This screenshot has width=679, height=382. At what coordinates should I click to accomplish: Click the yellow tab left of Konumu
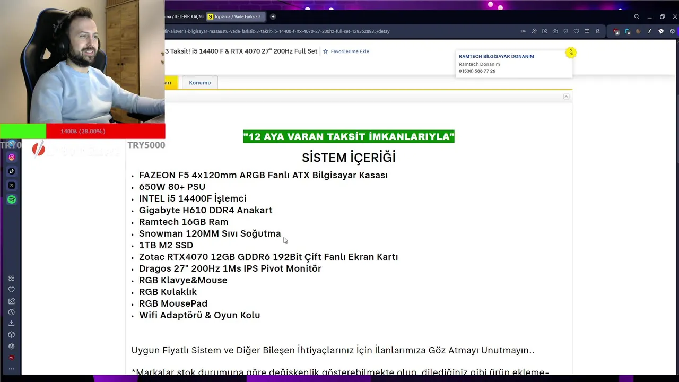point(171,83)
